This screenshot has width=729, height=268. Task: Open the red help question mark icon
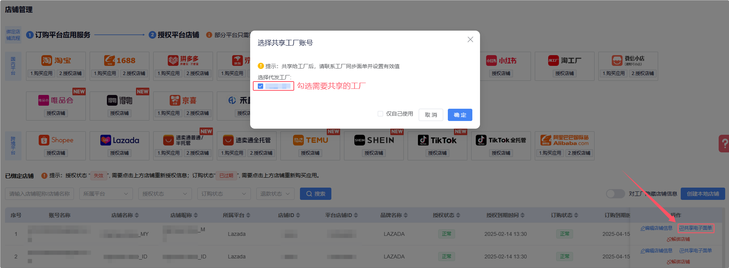724,144
